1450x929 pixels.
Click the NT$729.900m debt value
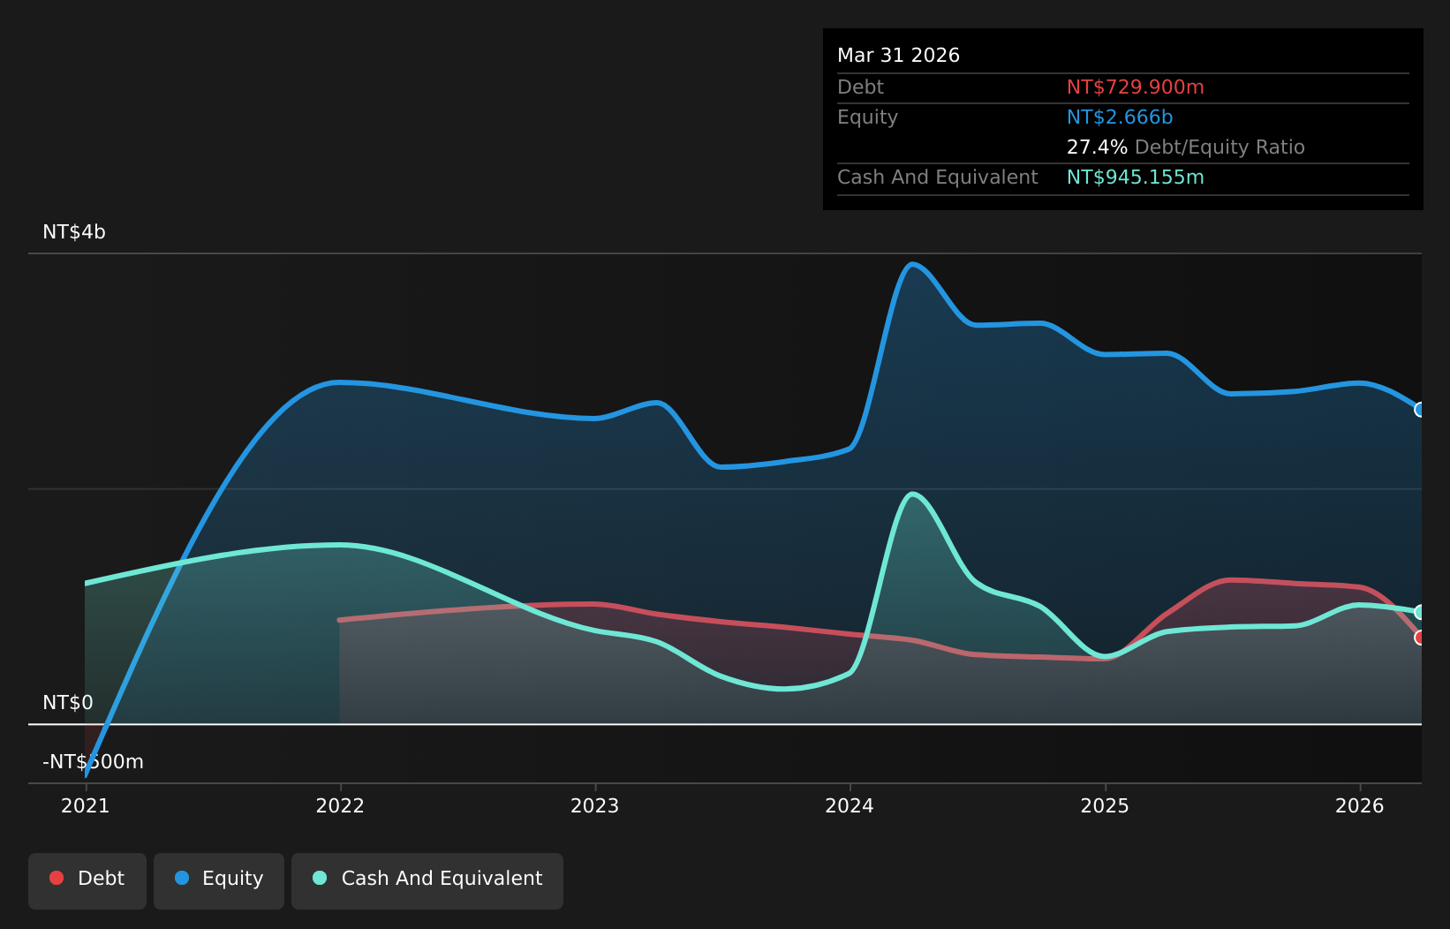(x=1136, y=87)
